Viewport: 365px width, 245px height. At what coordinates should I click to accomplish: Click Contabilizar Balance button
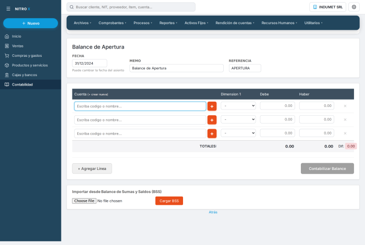[327, 168]
